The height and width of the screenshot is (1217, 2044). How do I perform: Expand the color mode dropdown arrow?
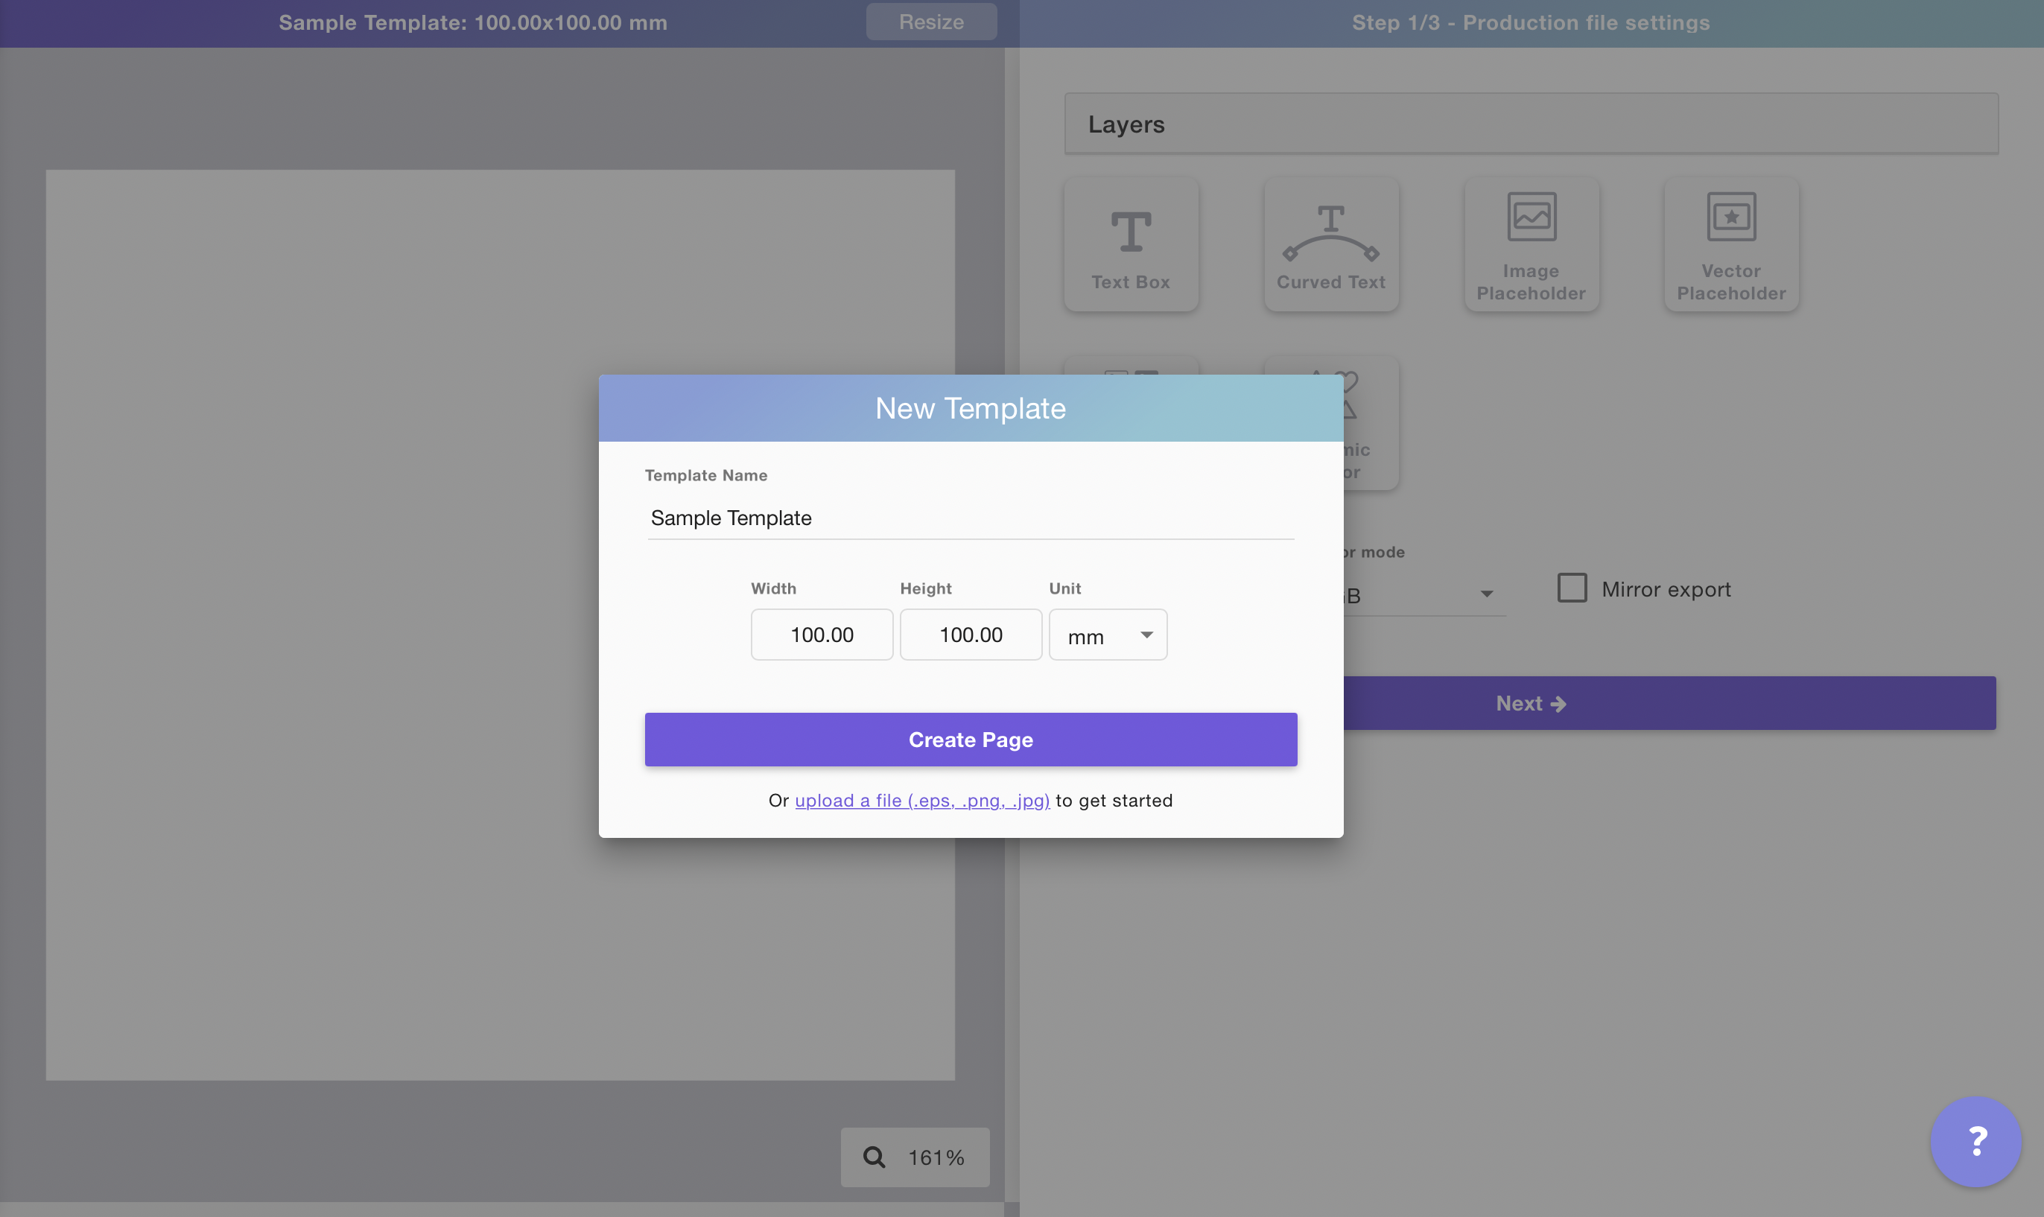click(x=1486, y=594)
